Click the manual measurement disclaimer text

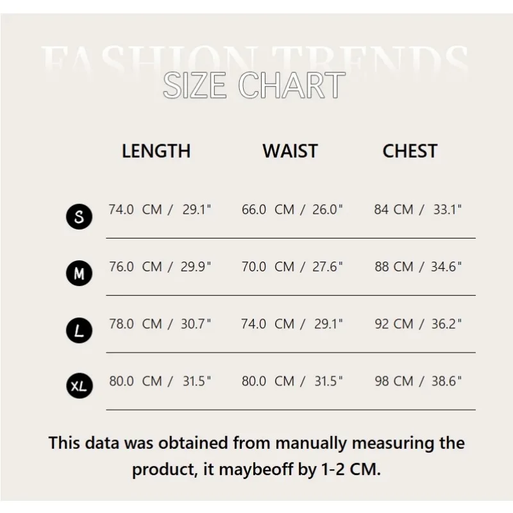256,455
